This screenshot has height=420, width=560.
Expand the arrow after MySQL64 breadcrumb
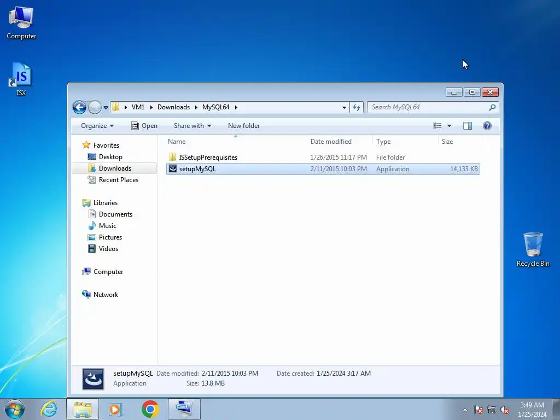pyautogui.click(x=236, y=107)
